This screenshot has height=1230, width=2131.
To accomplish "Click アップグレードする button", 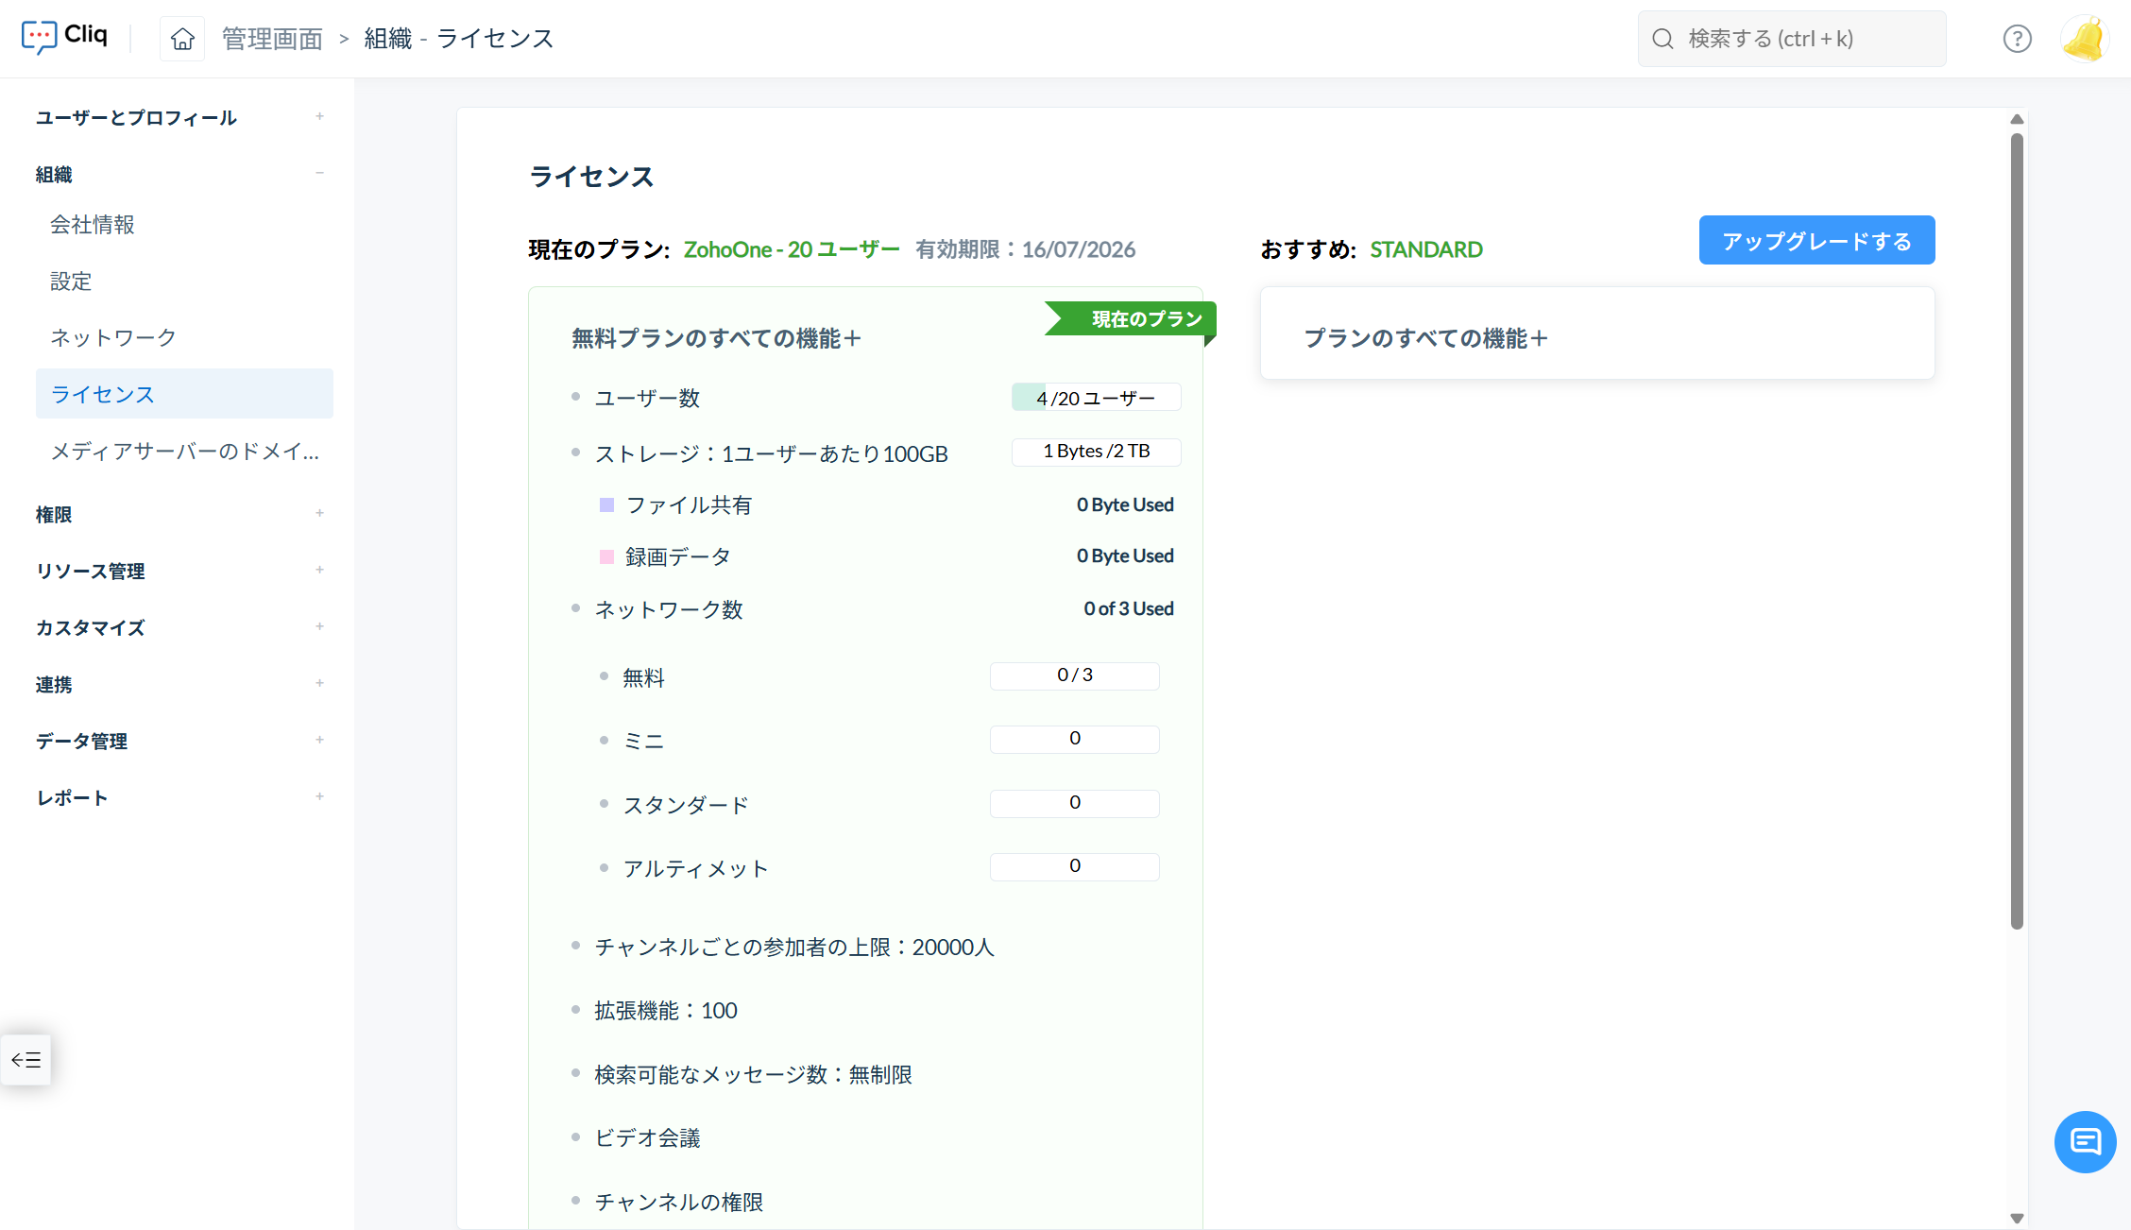I will pos(1816,240).
